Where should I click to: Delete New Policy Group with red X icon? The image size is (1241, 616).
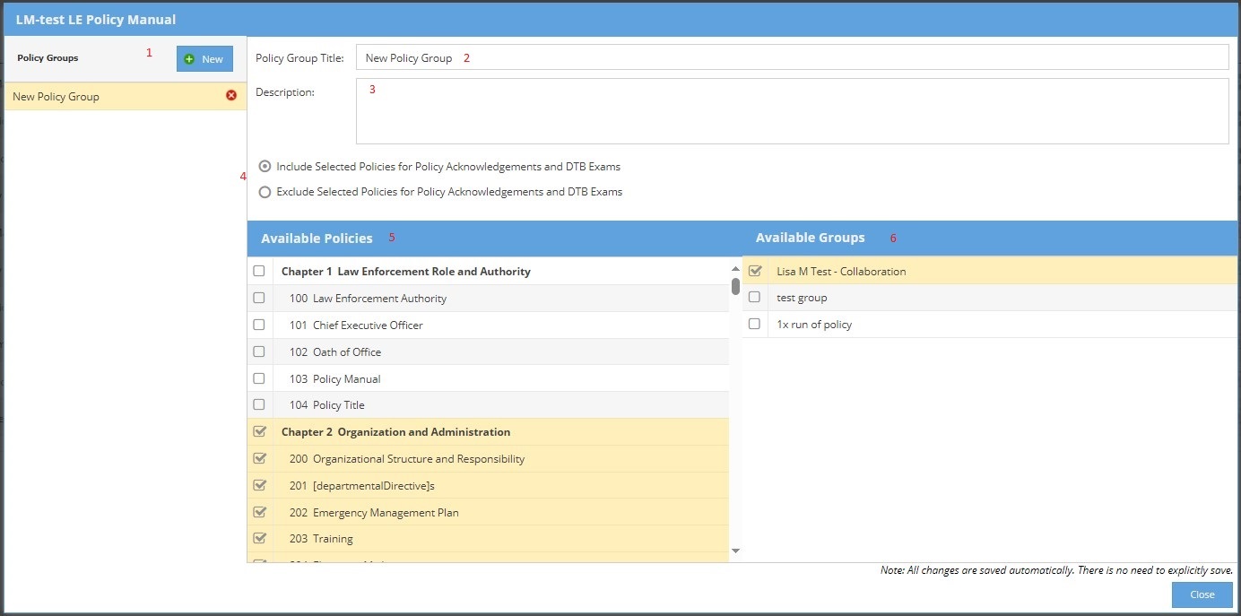tap(231, 95)
